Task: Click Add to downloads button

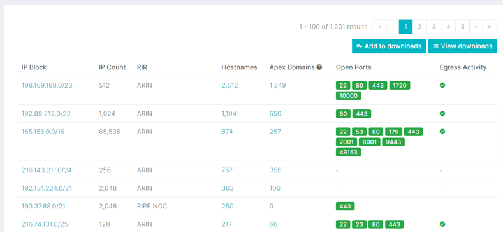Action: coord(389,46)
